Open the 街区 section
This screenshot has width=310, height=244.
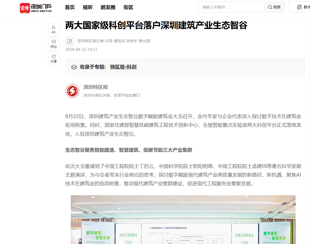[128, 8]
